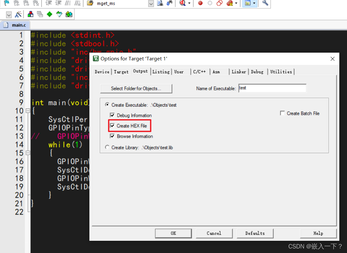Indent selected lines icon
The width and height of the screenshot is (347, 253).
(49, 3)
